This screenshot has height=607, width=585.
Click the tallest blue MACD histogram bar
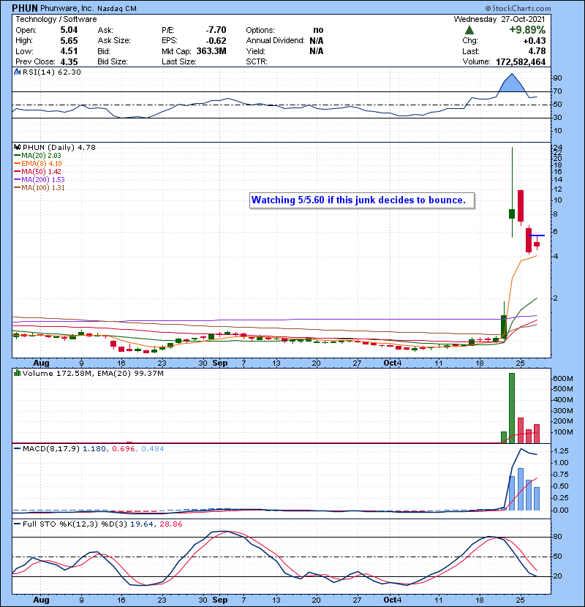(521, 489)
